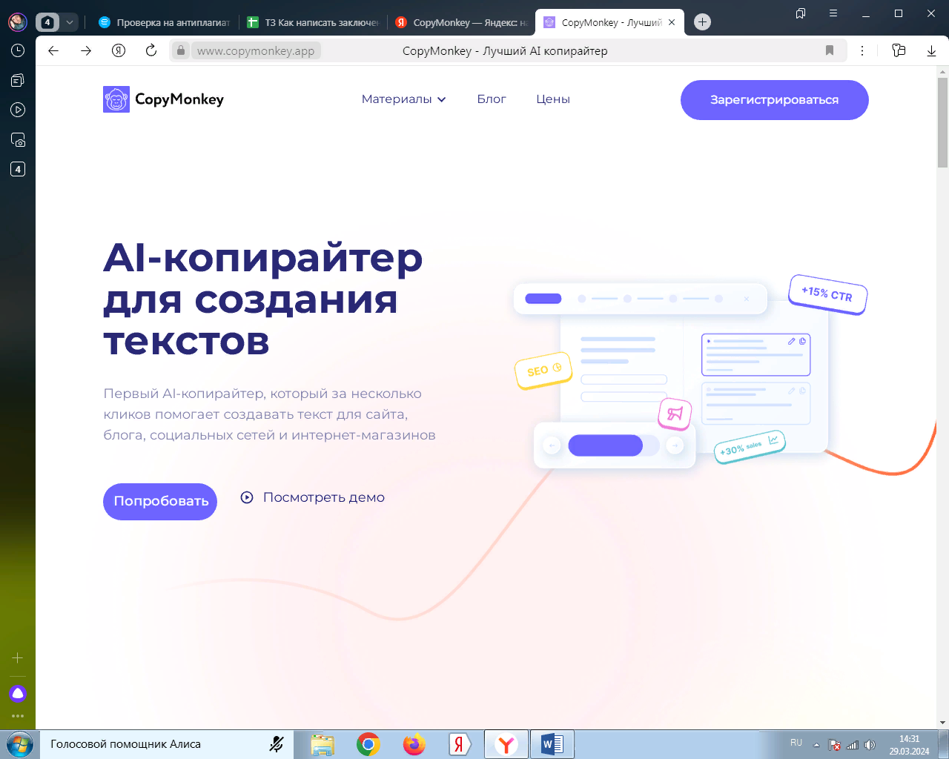The width and height of the screenshot is (949, 759).
Task: Click the bookmark icon in the address bar
Action: 830,50
